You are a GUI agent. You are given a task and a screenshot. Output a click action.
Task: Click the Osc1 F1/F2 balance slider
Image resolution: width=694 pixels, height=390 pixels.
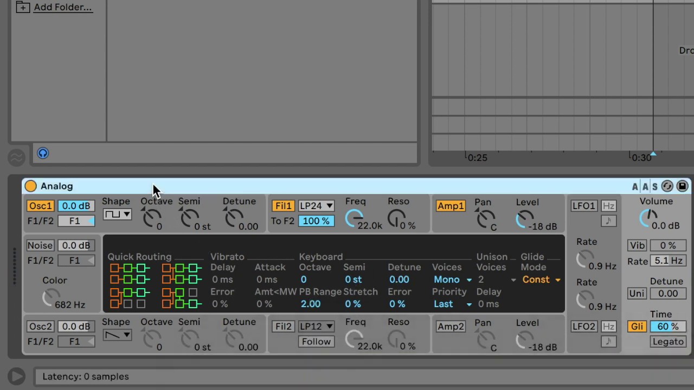[x=76, y=221]
